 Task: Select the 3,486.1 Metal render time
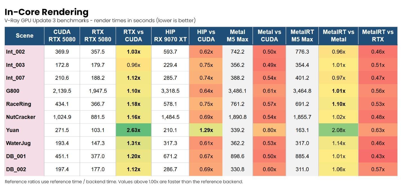(237, 91)
